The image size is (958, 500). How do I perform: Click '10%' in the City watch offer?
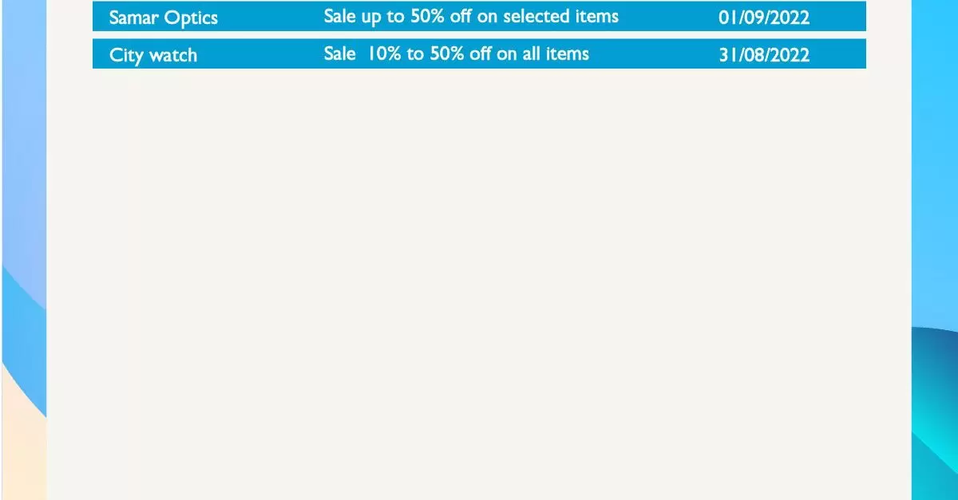[385, 53]
